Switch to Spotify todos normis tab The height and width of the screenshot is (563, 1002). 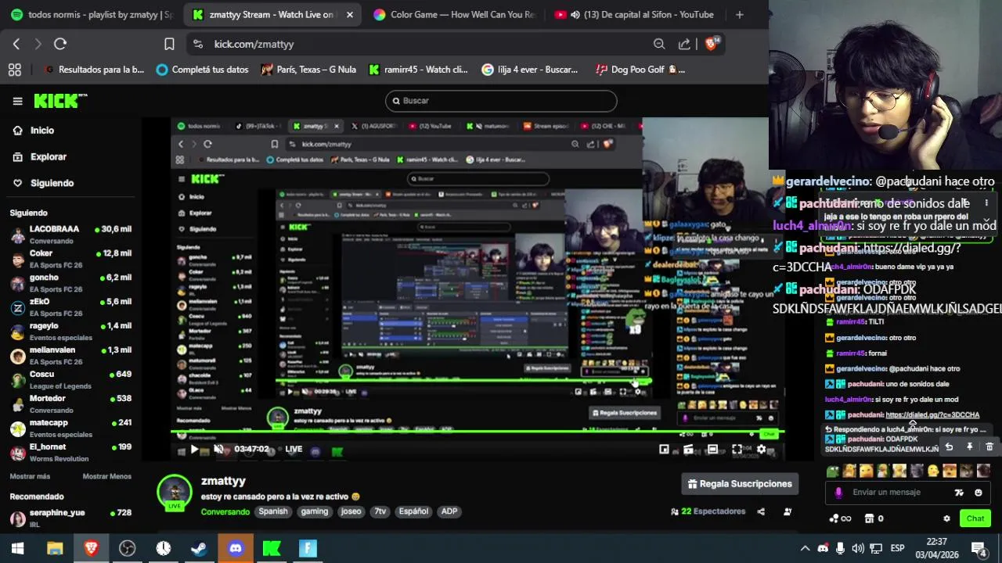(x=91, y=14)
